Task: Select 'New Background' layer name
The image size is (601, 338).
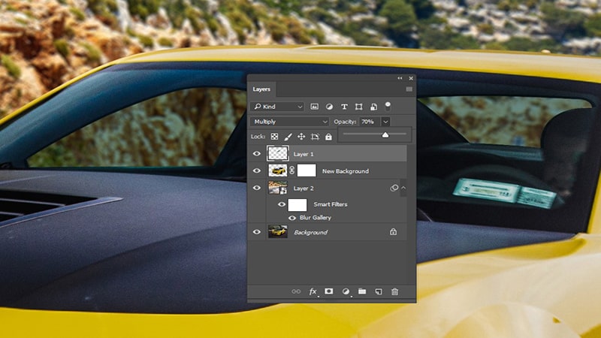Action: (x=346, y=171)
